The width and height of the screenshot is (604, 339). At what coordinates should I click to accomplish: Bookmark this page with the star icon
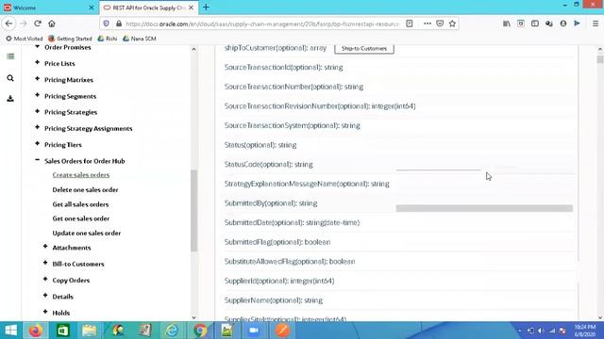[x=453, y=24]
